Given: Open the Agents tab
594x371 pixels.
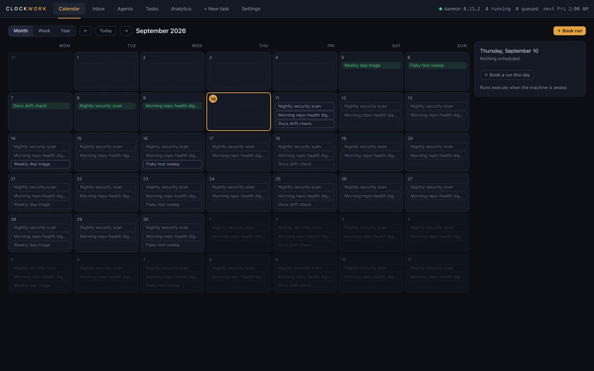Looking at the screenshot, I should (125, 9).
